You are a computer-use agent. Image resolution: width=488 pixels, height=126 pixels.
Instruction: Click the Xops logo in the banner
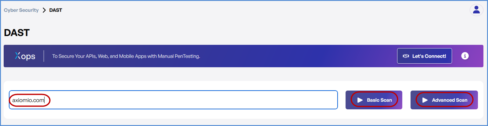click(25, 56)
